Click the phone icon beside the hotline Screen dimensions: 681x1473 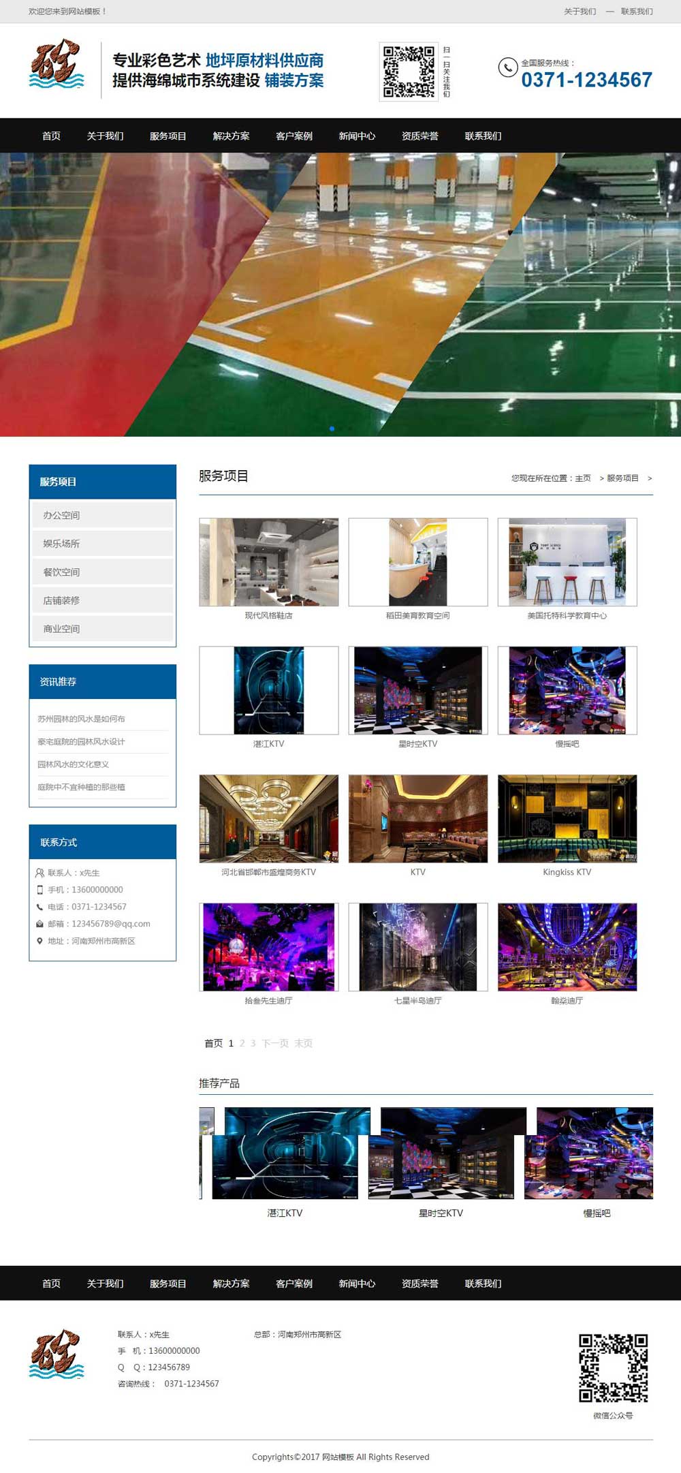coord(507,67)
